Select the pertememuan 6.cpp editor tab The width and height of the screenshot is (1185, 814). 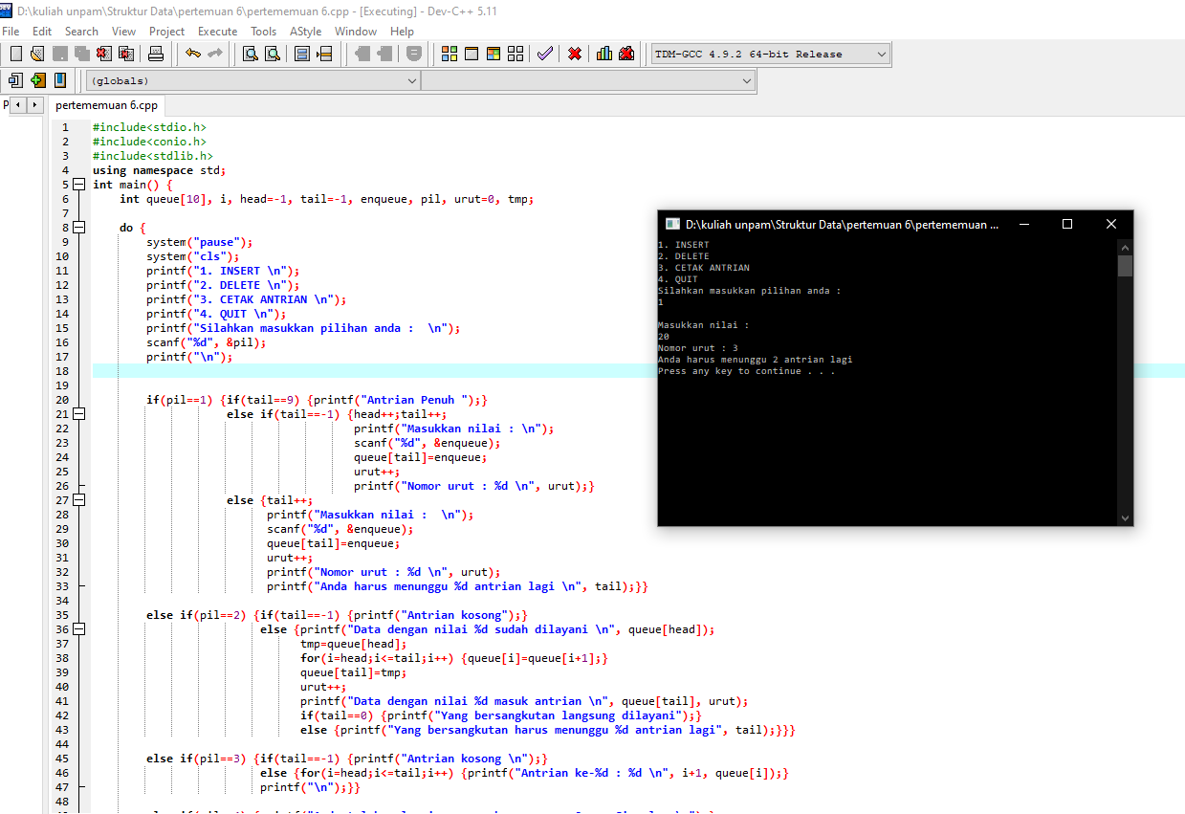pyautogui.click(x=106, y=105)
